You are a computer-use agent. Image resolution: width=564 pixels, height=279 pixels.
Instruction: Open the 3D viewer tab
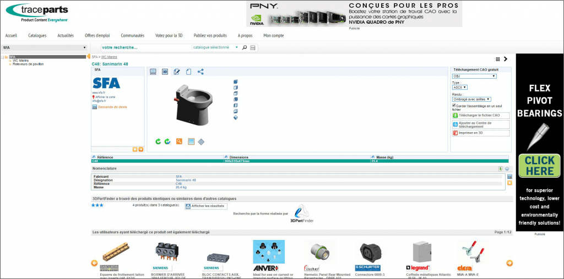[x=165, y=72]
